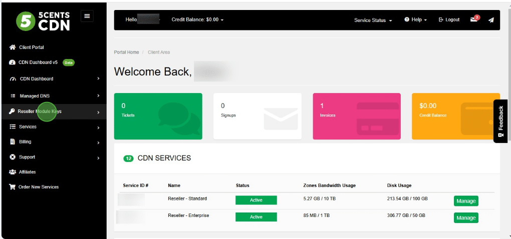Click the list icon beside Managed DNS
The width and height of the screenshot is (511, 239).
(x=13, y=96)
